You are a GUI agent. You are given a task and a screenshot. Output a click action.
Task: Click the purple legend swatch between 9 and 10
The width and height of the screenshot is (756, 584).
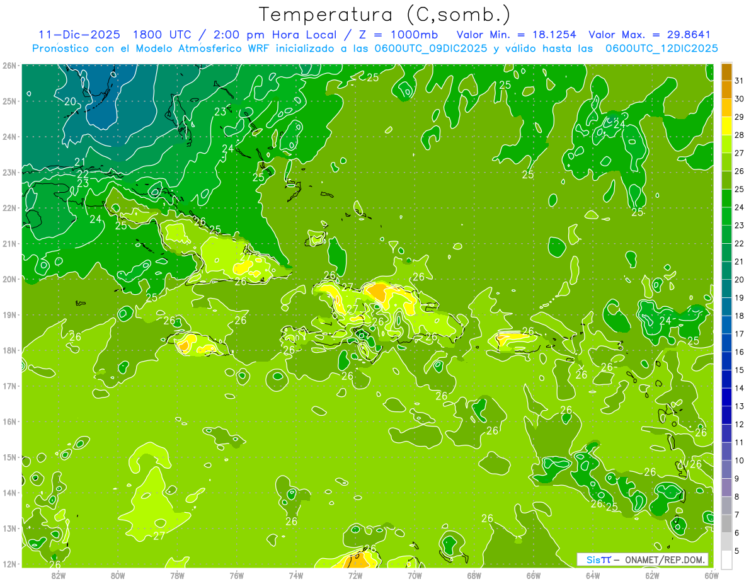pos(726,469)
